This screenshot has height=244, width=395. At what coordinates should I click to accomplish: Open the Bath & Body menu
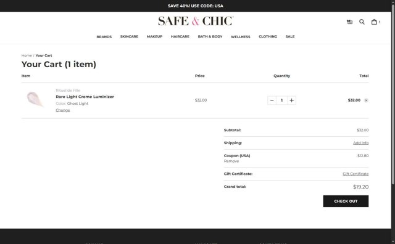click(x=210, y=36)
